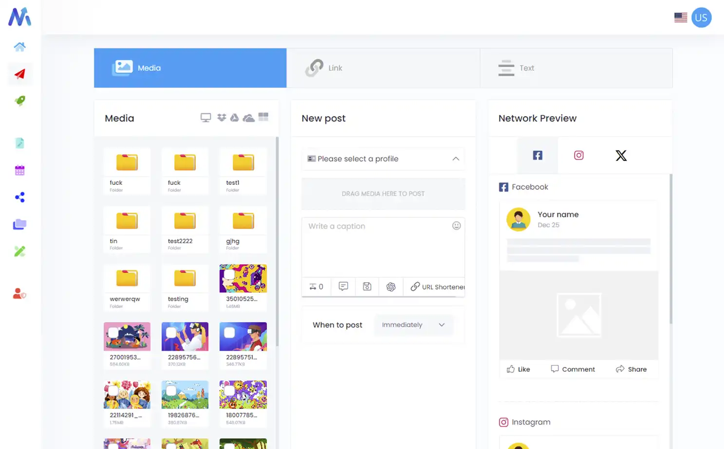Open the Home page from the sidebar

tap(19, 47)
